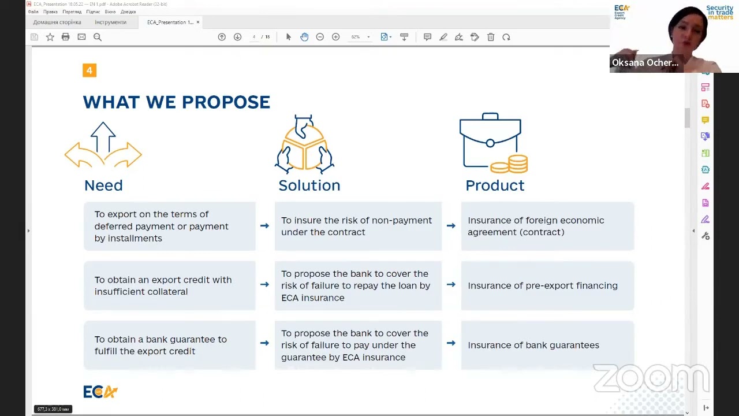Viewport: 739px width, 416px height.
Task: Expand the page fit options dropdown
Action: tap(390, 37)
